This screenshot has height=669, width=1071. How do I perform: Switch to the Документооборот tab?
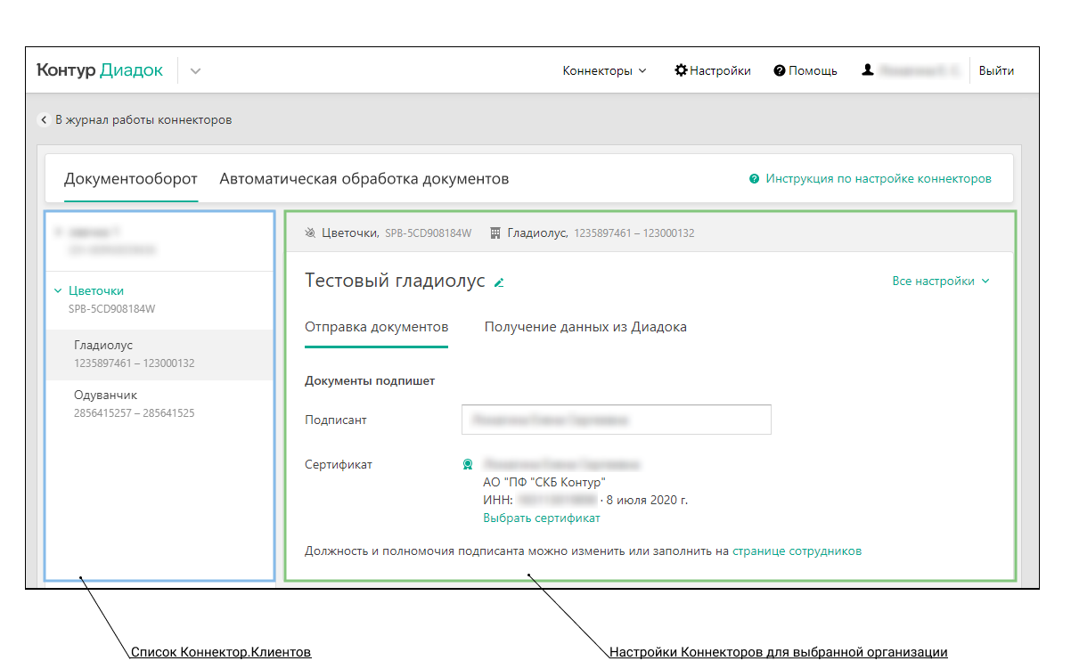coord(131,178)
